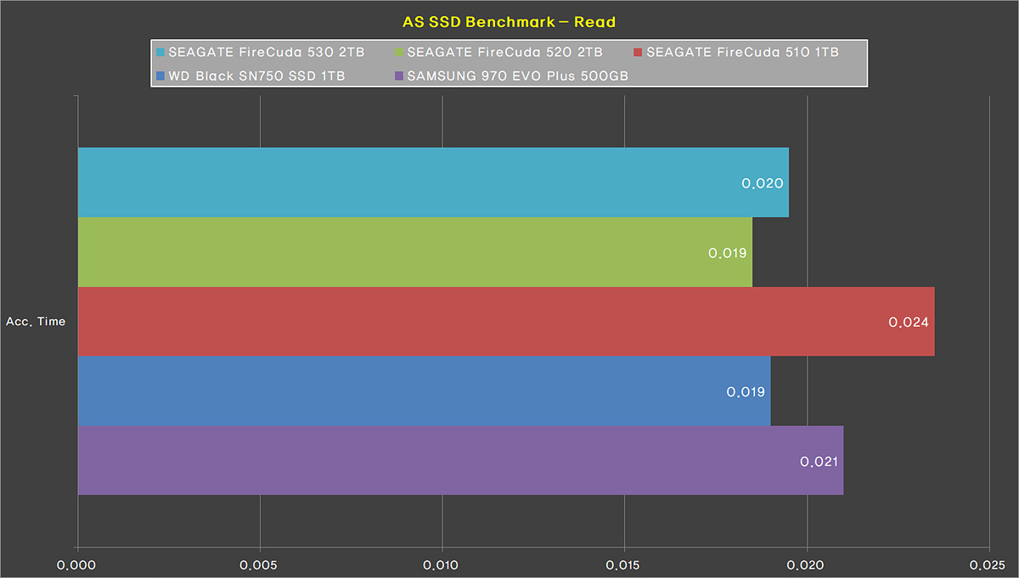Click the 0.015 x-axis tick label
Screen dimensions: 1019x578
(x=625, y=564)
